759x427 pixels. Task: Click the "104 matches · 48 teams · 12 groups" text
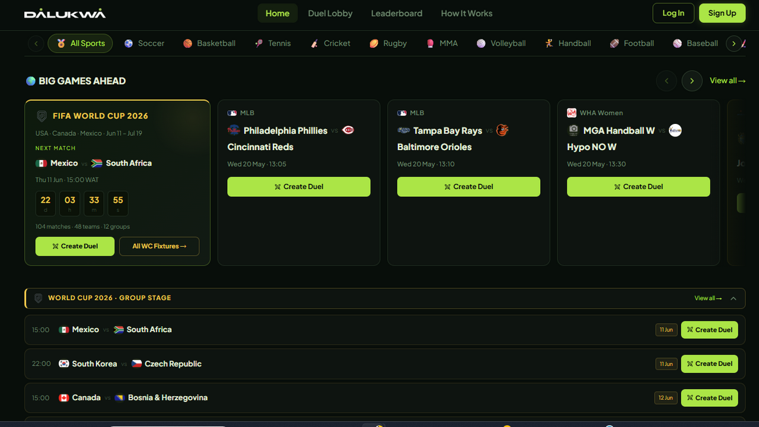[x=82, y=227]
